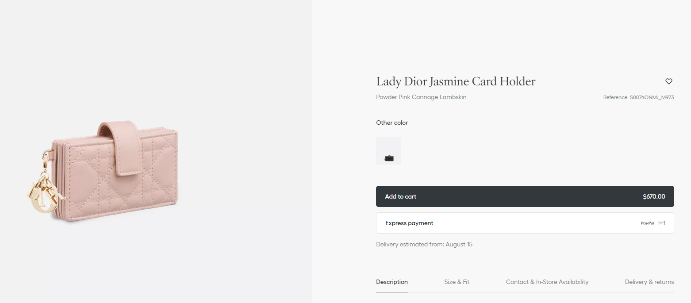Add card holder to wishlist via heart icon
This screenshot has width=691, height=303.
coord(668,81)
